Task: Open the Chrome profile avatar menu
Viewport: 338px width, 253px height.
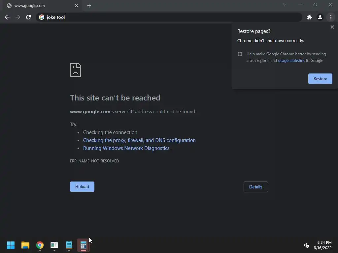Action: (320, 17)
